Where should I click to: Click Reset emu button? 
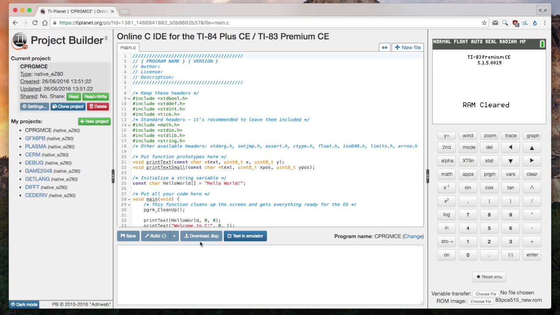pos(489,277)
